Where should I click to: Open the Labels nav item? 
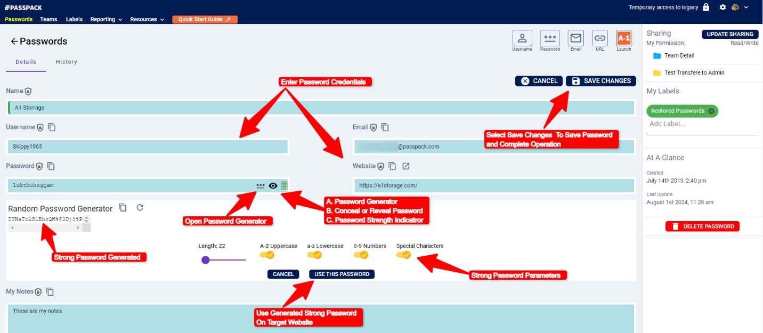point(74,19)
